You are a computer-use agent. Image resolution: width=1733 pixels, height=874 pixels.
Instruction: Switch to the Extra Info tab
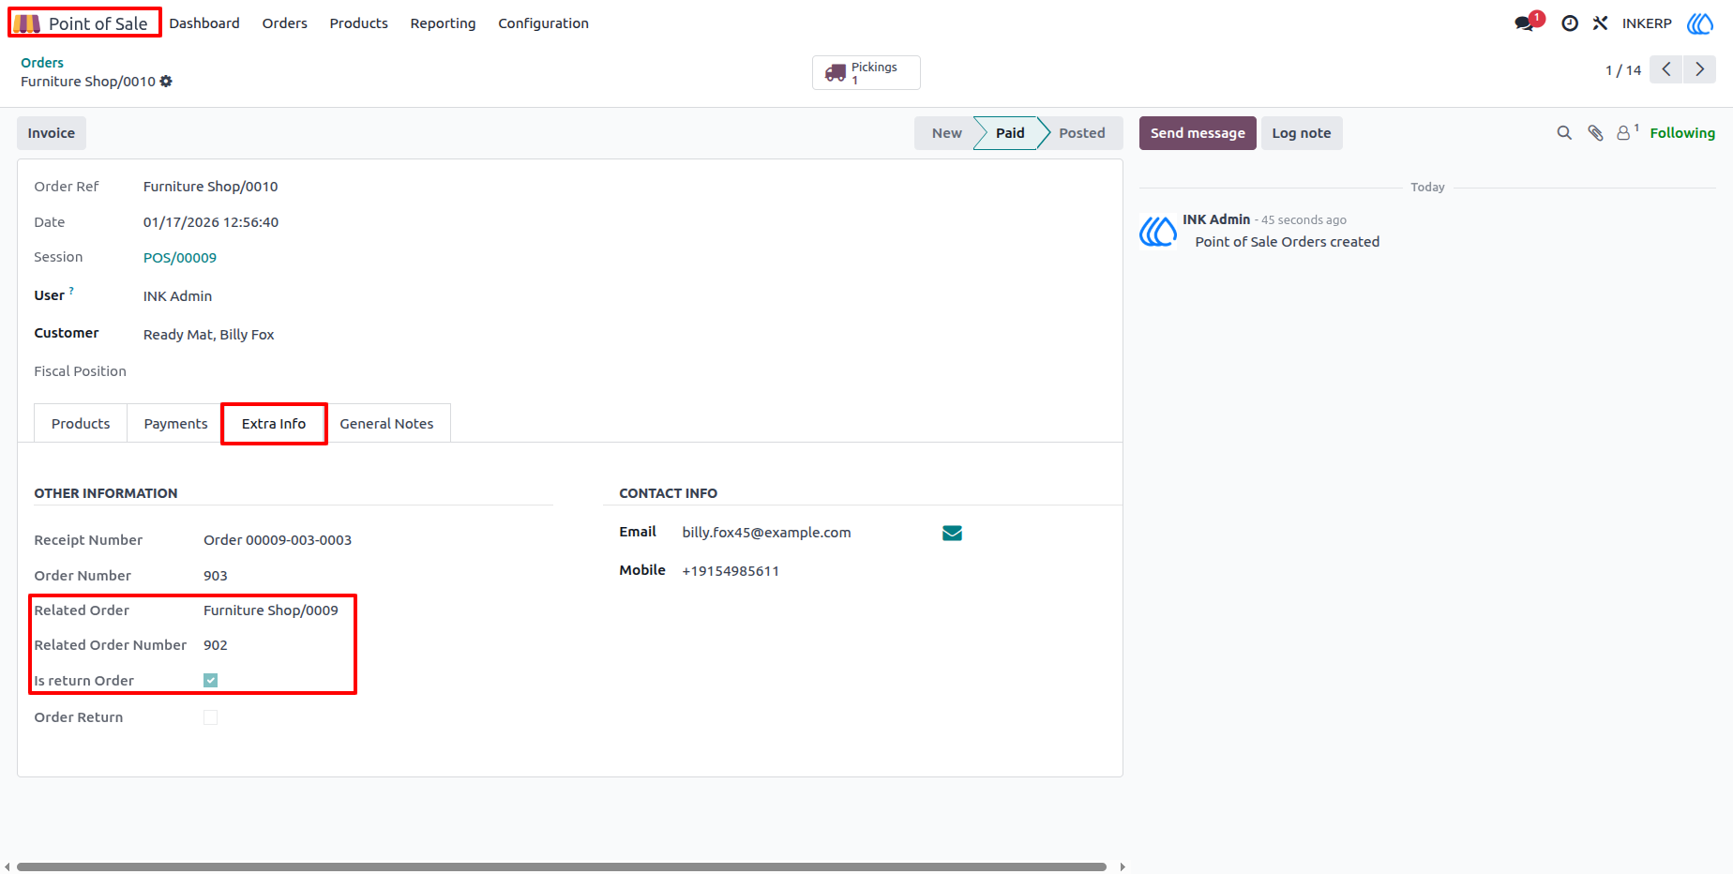(274, 424)
